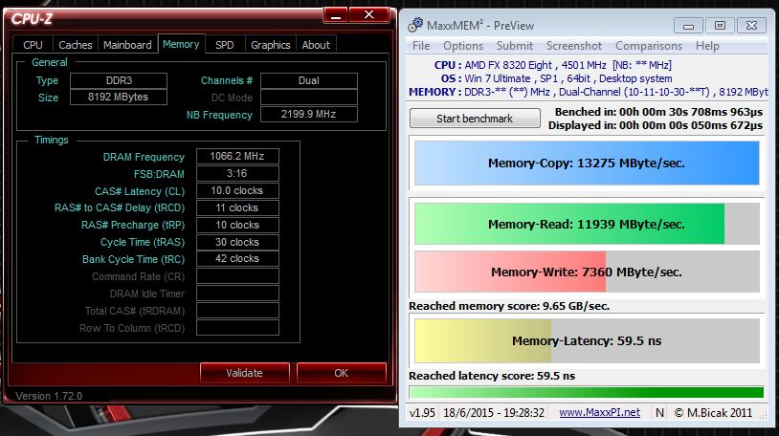Click the DDR3 Type field

[x=119, y=80]
